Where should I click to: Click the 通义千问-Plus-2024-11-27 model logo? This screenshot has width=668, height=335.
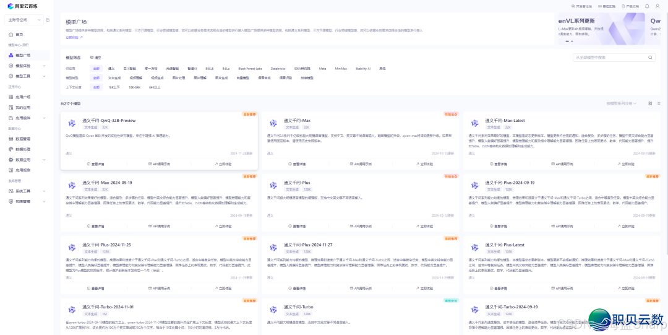(x=273, y=248)
